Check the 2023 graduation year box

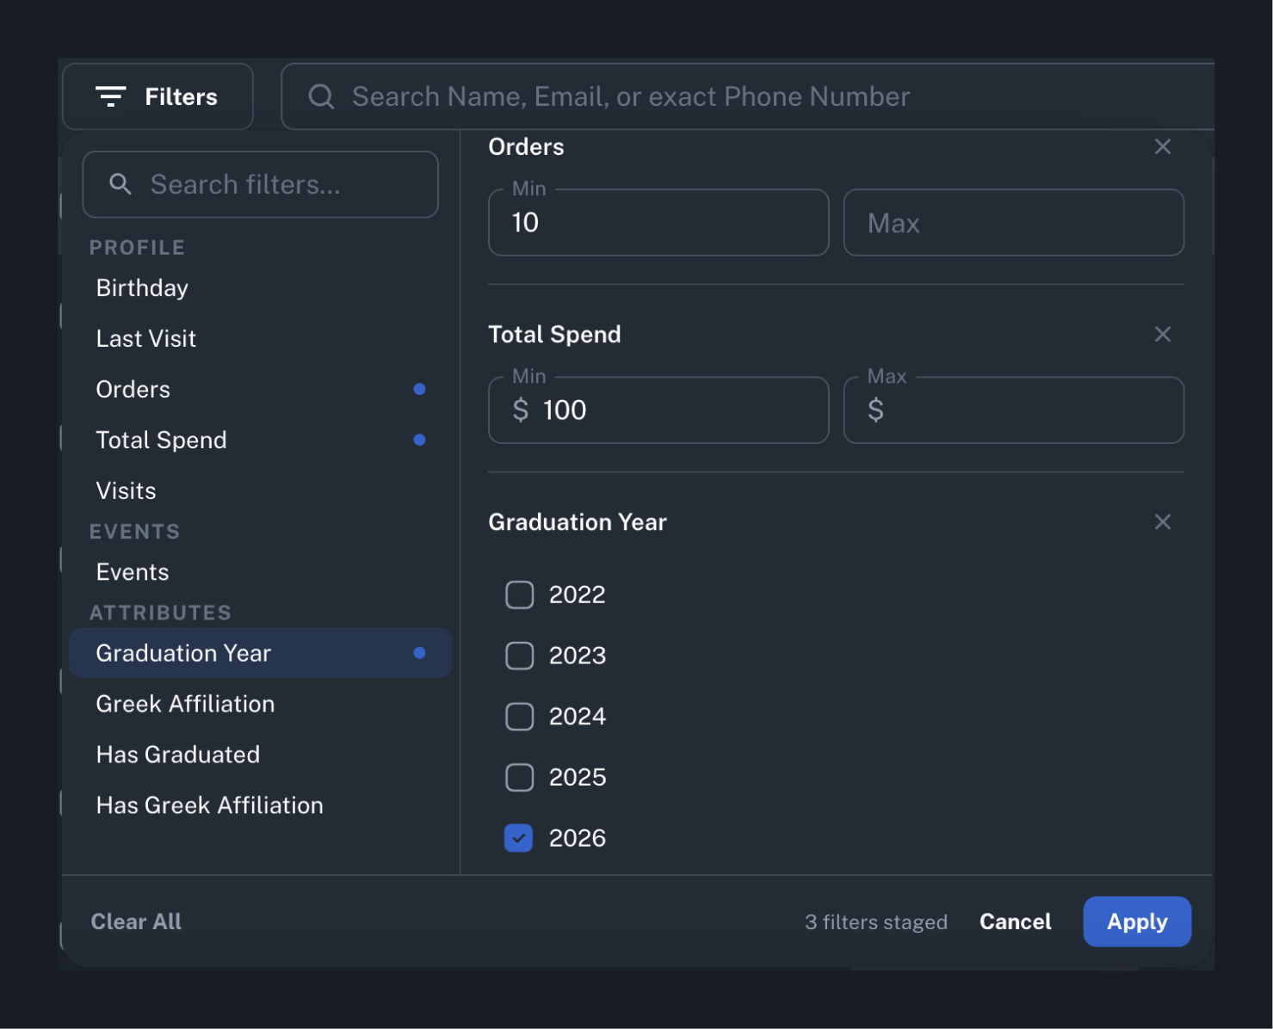519,656
